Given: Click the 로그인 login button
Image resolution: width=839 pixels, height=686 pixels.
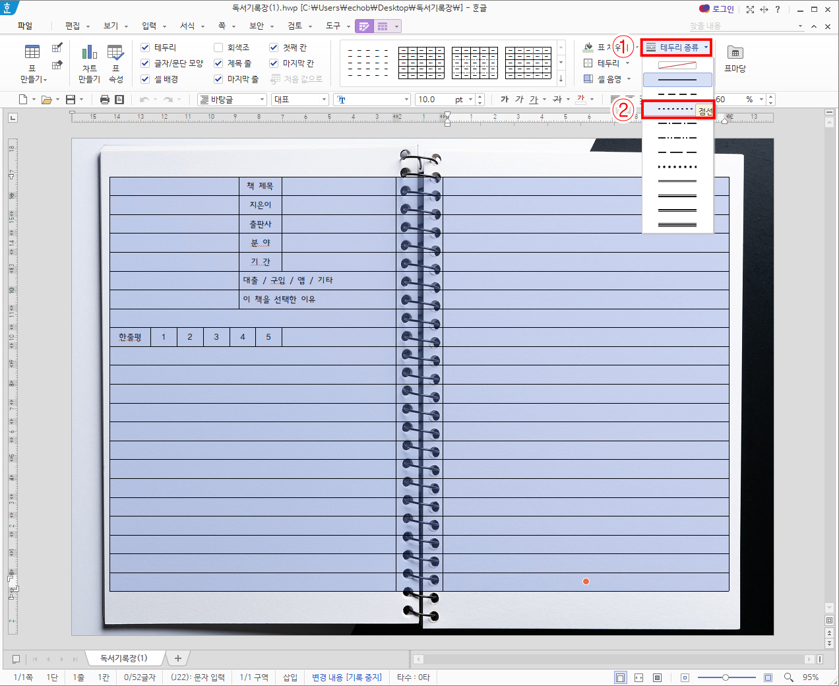Looking at the screenshot, I should 716,9.
